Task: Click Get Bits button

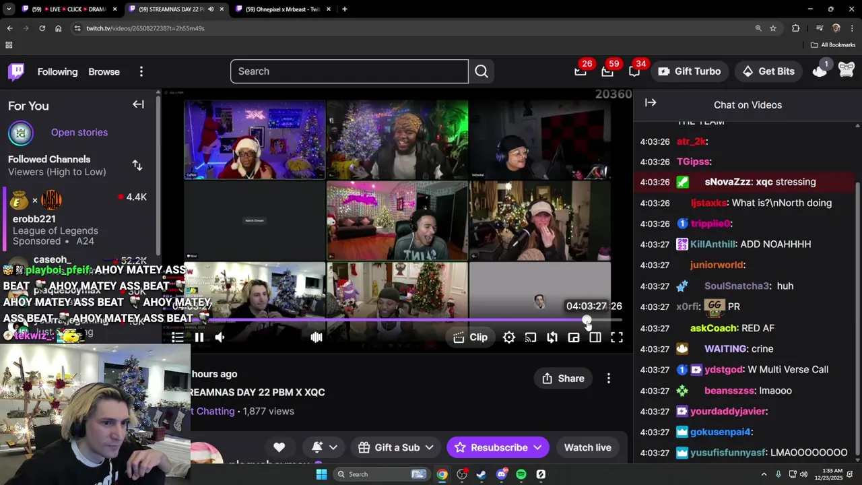Action: pos(768,71)
